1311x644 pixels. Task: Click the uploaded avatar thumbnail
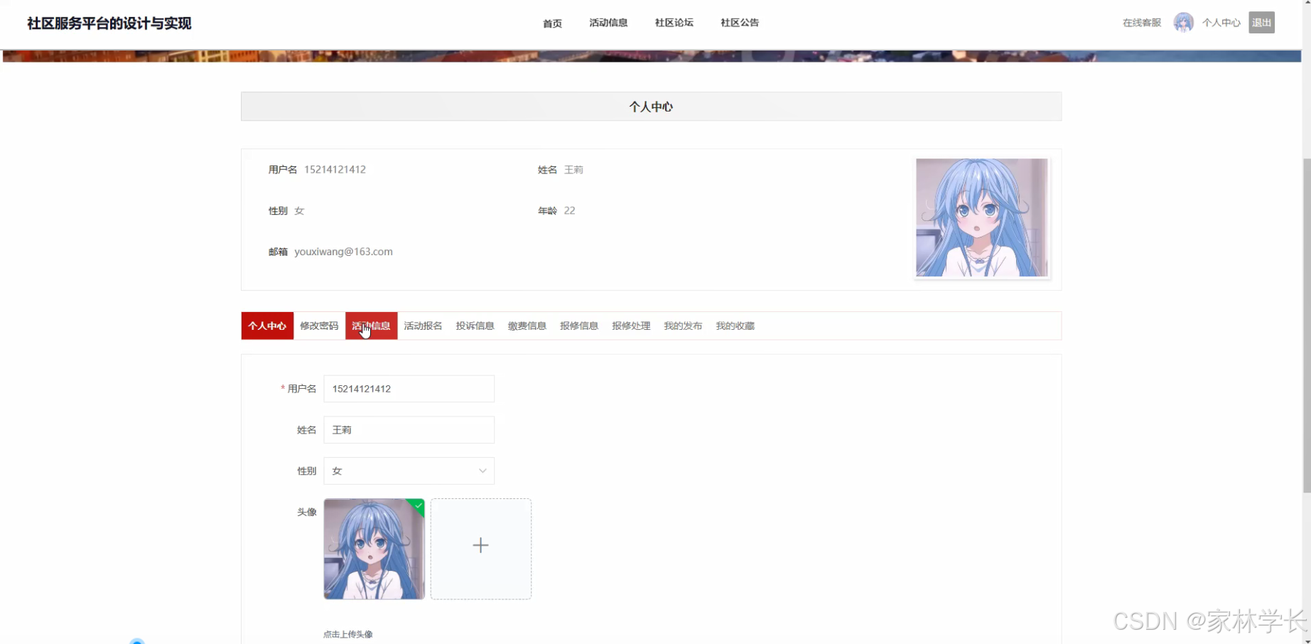click(x=374, y=549)
